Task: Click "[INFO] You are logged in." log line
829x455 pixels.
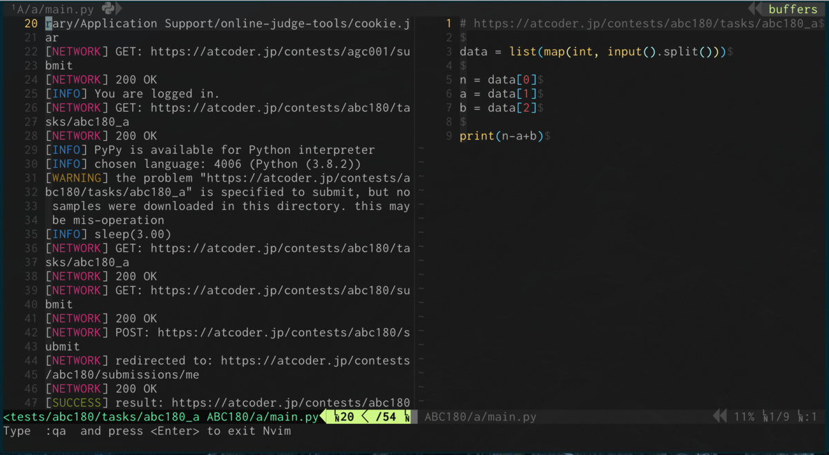Action: (133, 94)
